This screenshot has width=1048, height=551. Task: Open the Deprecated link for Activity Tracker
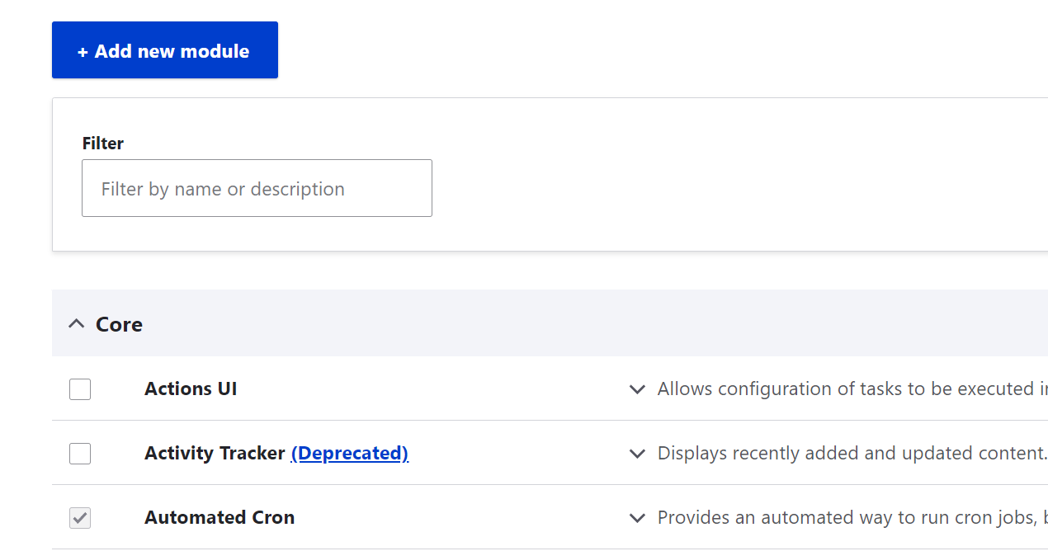(x=350, y=453)
